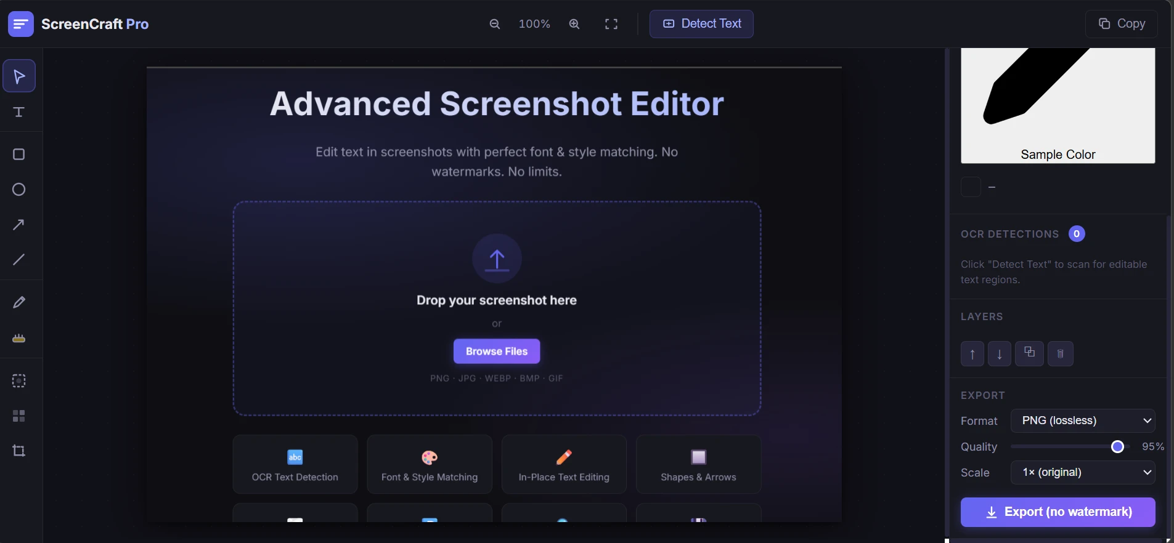This screenshot has width=1174, height=543.
Task: Duplicate layer using overlapping squares icon
Action: 1029,353
